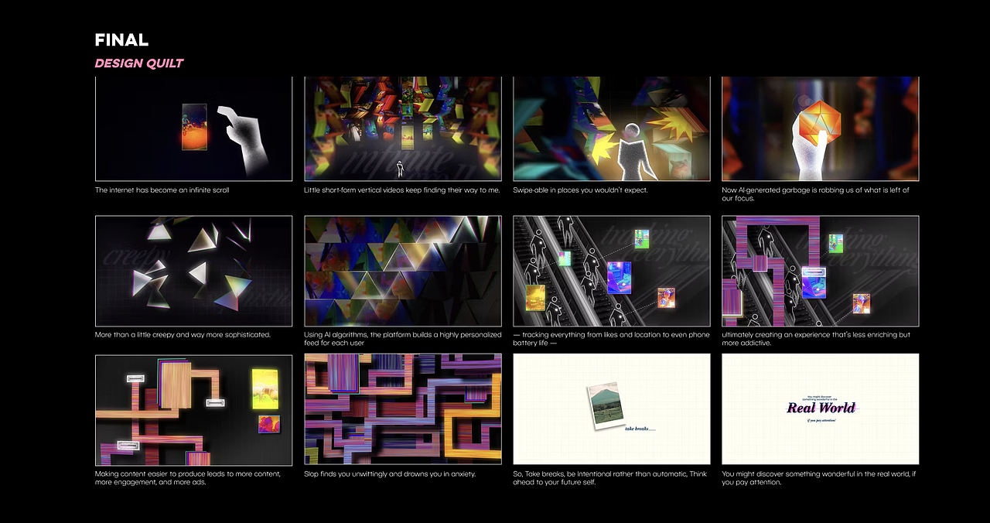Select the 'Real World' stylized text
This screenshot has height=523, width=990.
coord(820,408)
